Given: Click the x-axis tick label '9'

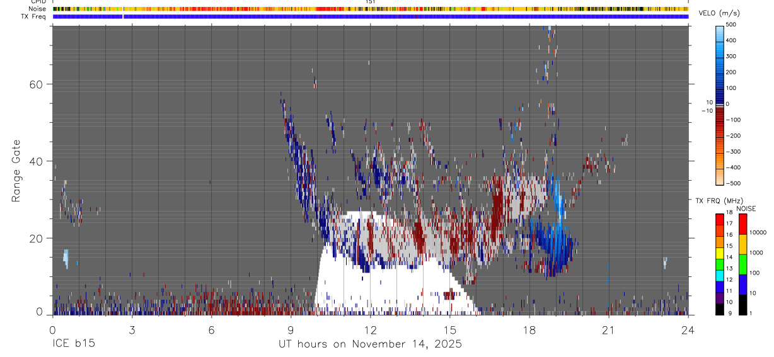Looking at the screenshot, I should [x=291, y=329].
